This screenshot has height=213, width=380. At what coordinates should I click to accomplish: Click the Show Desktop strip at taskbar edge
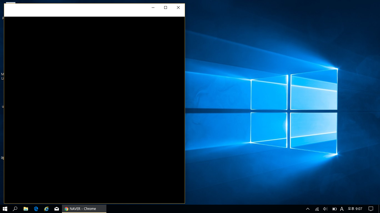[x=379, y=209]
